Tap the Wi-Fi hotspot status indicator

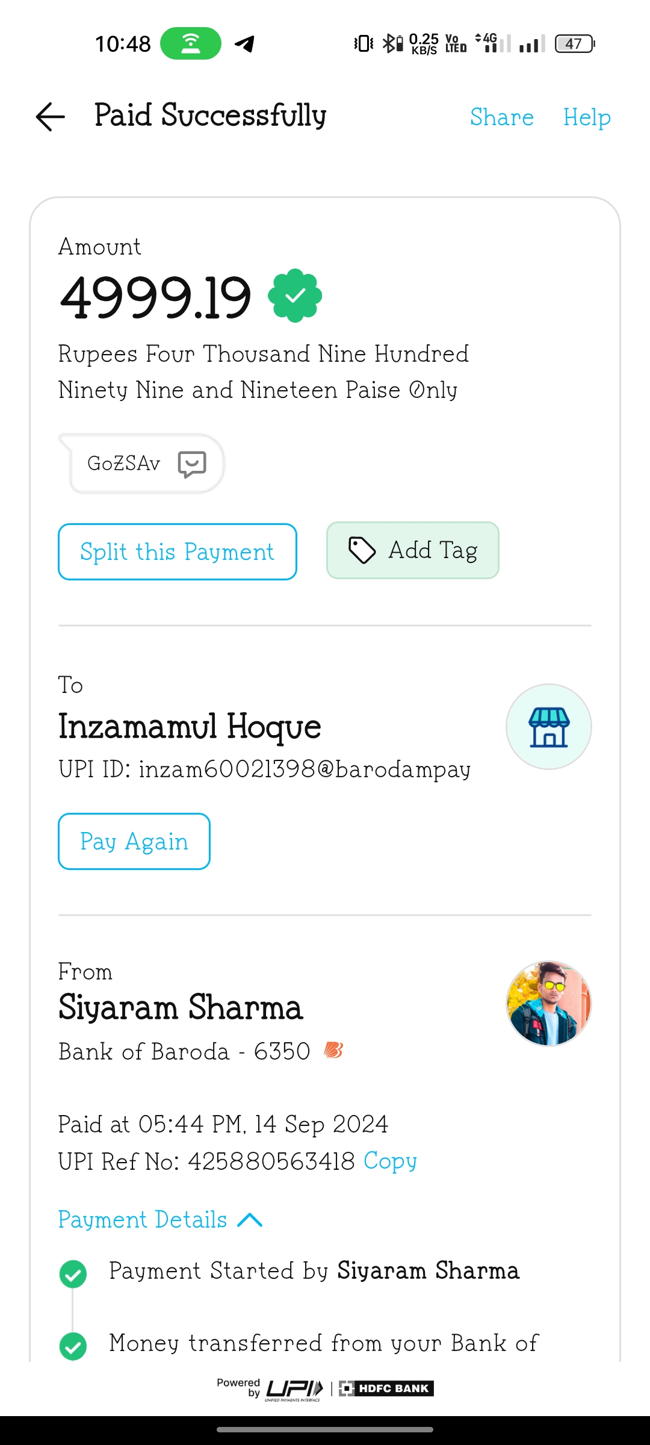(191, 43)
